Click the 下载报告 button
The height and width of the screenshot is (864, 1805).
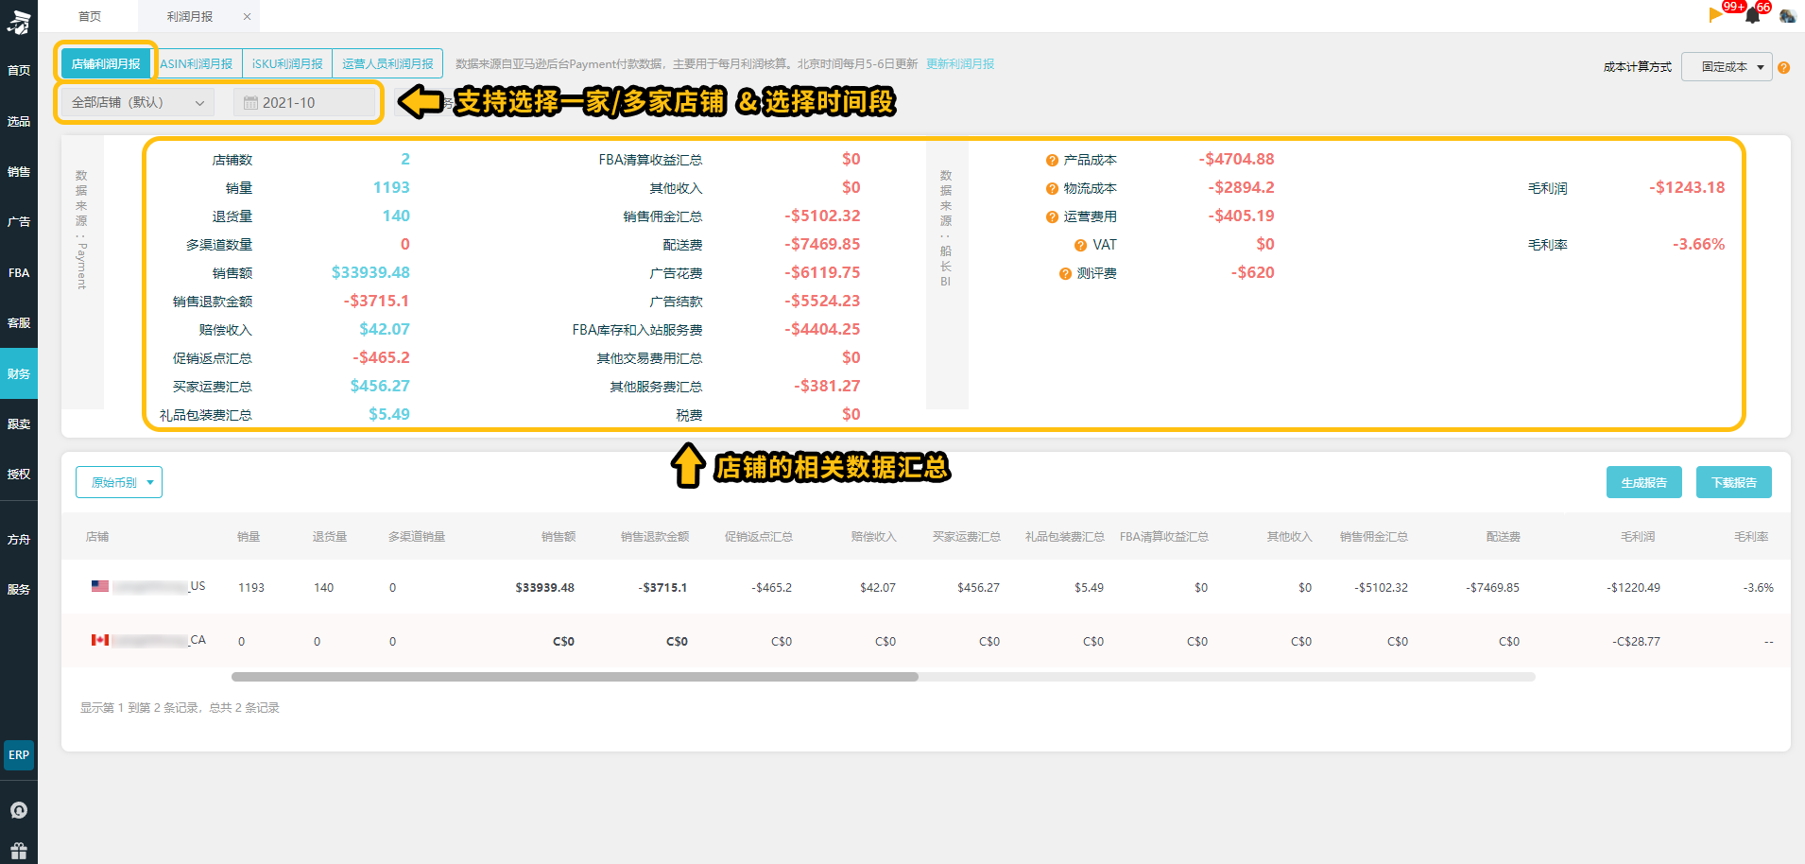(x=1734, y=482)
